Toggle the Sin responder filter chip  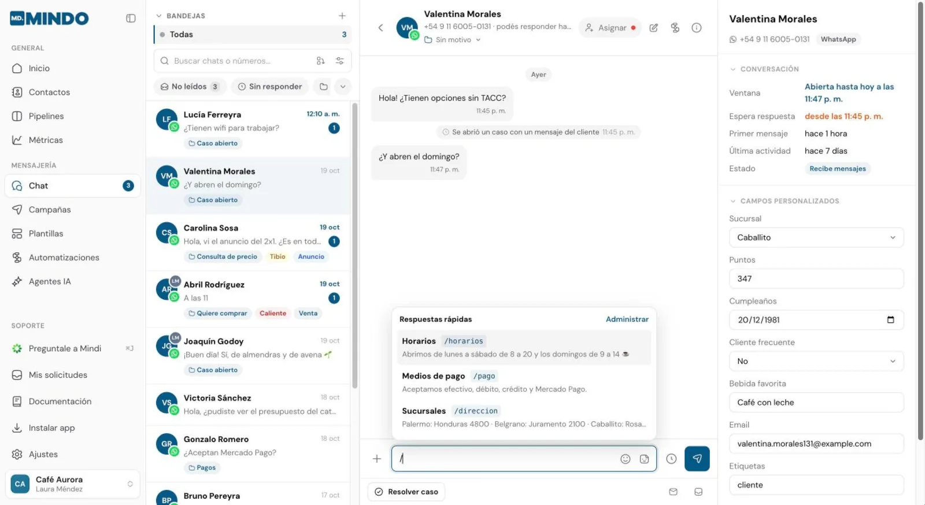click(x=270, y=87)
